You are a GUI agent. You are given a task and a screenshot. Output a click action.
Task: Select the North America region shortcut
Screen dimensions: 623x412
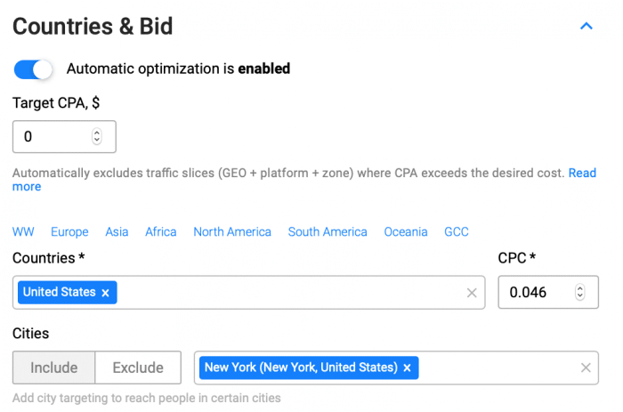[x=232, y=231]
